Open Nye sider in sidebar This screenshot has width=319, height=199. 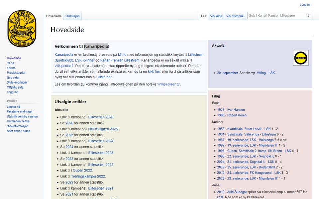13,78
